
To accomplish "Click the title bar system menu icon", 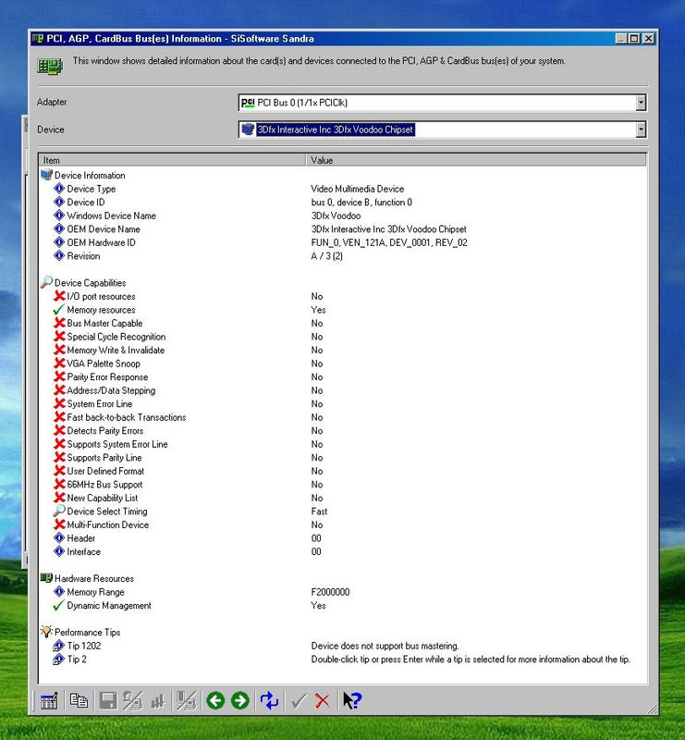I will point(38,39).
